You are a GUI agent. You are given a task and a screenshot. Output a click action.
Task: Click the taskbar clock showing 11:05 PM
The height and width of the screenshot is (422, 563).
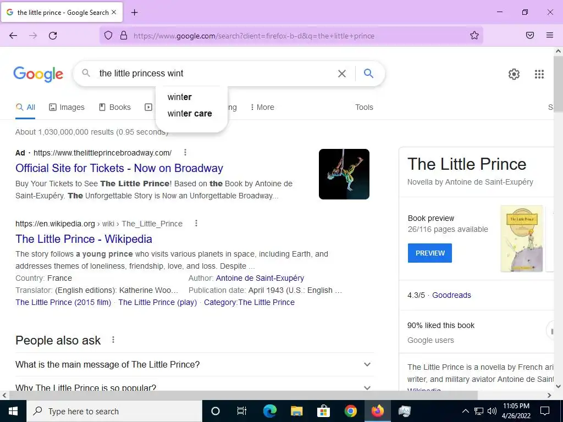(x=516, y=411)
